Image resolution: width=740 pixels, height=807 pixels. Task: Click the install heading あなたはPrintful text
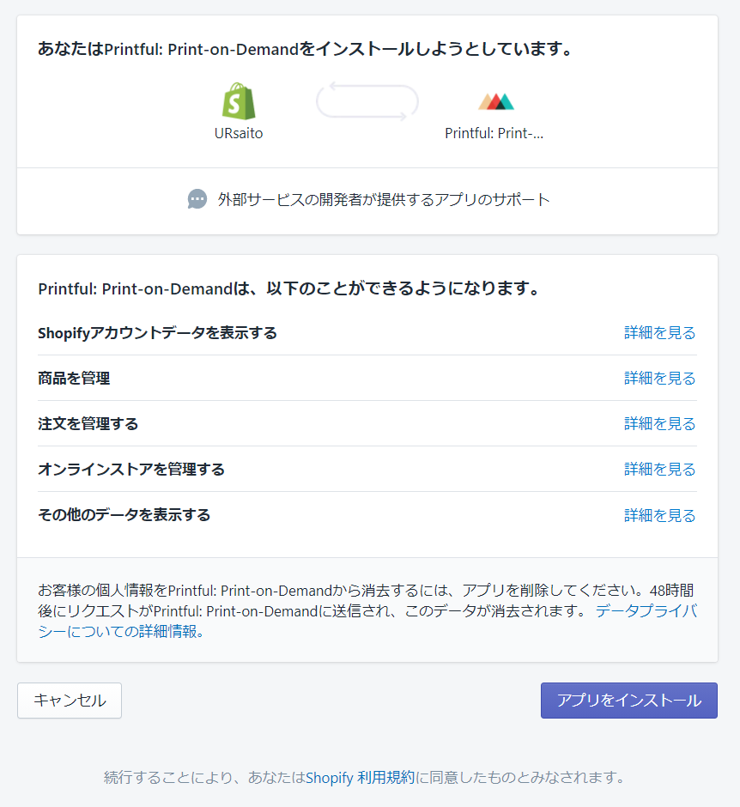pyautogui.click(x=305, y=49)
